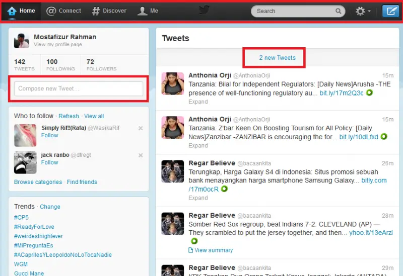Click the Compose new Tweet box
The width and height of the screenshot is (403, 276).
79,88
